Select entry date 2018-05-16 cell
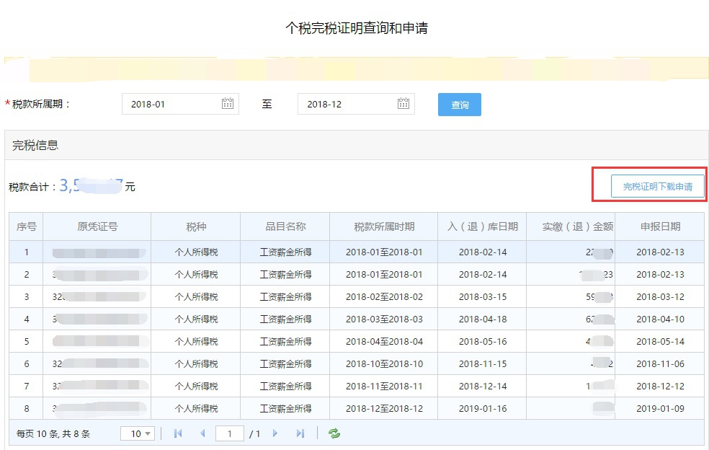The width and height of the screenshot is (709, 450). point(483,341)
